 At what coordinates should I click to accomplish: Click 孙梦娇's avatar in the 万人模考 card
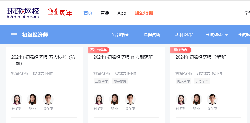(x=17, y=99)
